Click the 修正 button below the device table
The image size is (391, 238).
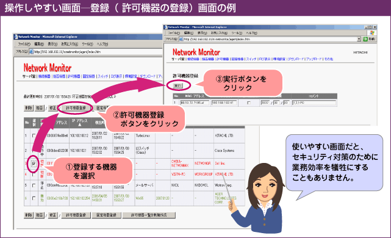pos(52,215)
